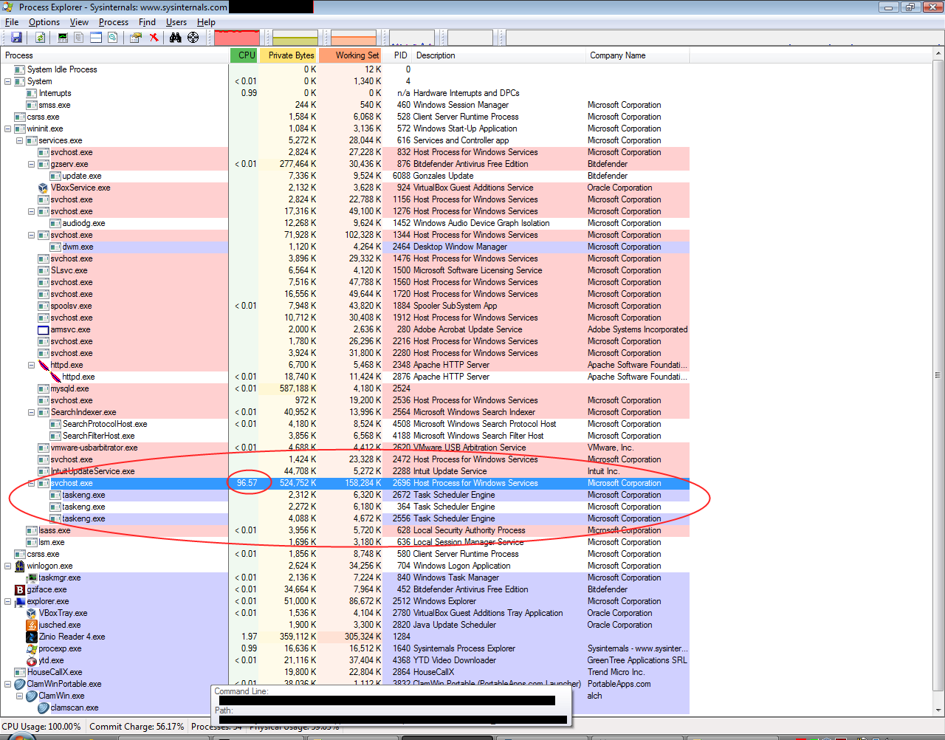Click the VBoxService.exe process icon
Image resolution: width=945 pixels, height=740 pixels.
[44, 188]
